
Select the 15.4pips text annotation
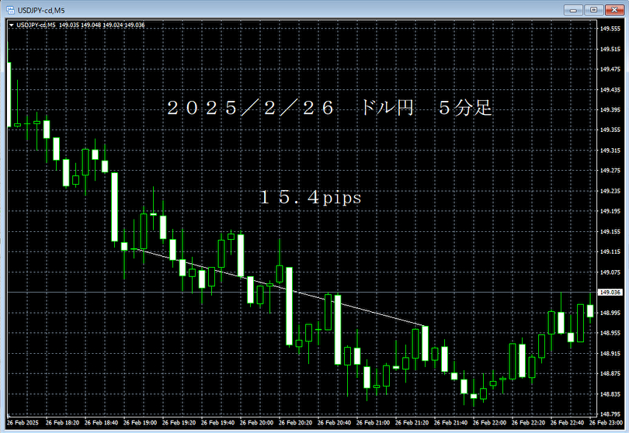[311, 197]
